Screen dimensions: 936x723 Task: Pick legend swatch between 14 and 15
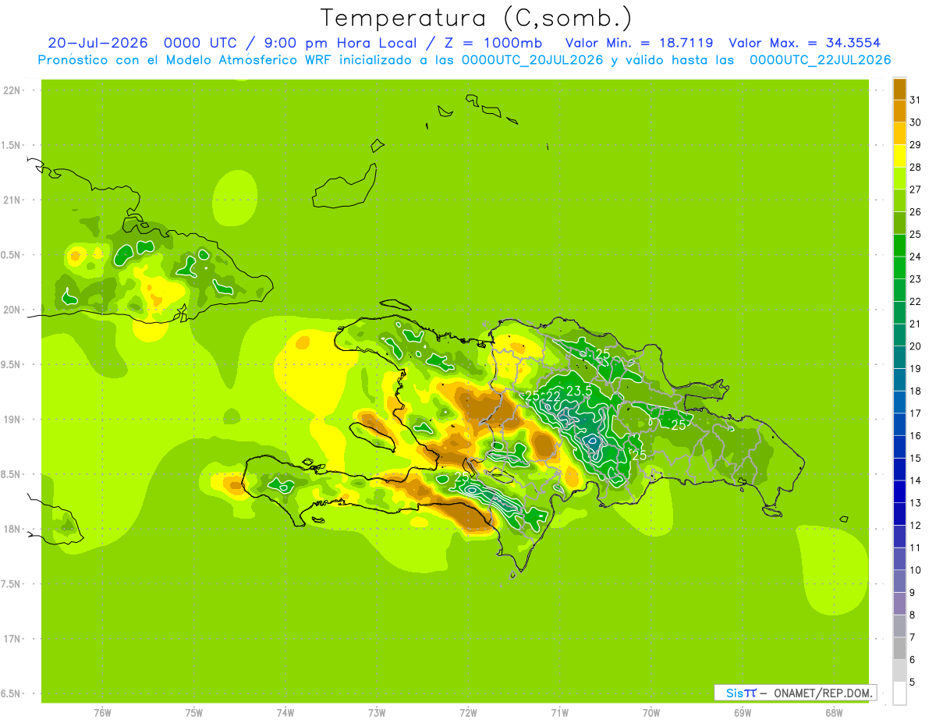tap(899, 469)
